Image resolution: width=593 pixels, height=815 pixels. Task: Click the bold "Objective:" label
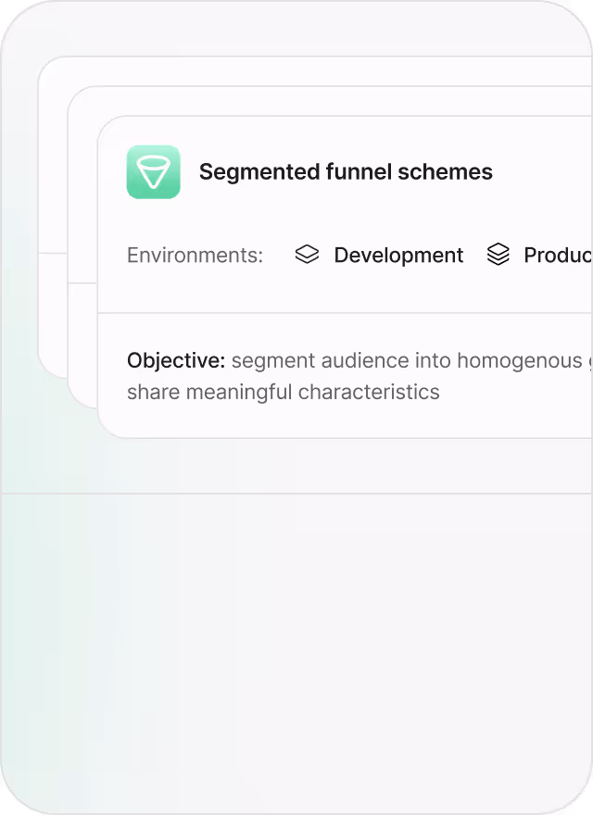(176, 360)
